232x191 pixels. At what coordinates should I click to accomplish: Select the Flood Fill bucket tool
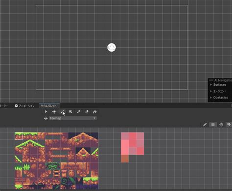[x=94, y=112]
